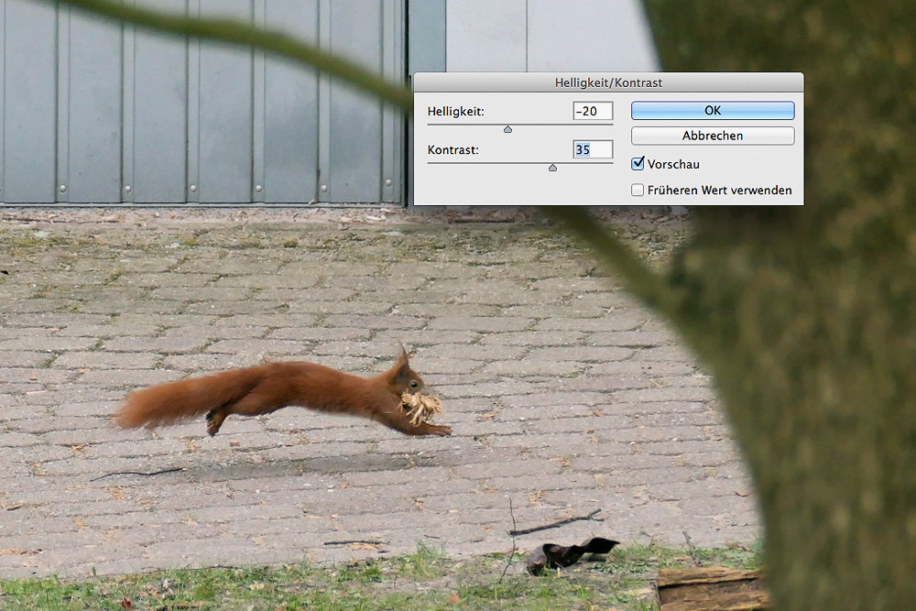916x611 pixels.
Task: Click the gray metal garage door
Action: [x=202, y=101]
